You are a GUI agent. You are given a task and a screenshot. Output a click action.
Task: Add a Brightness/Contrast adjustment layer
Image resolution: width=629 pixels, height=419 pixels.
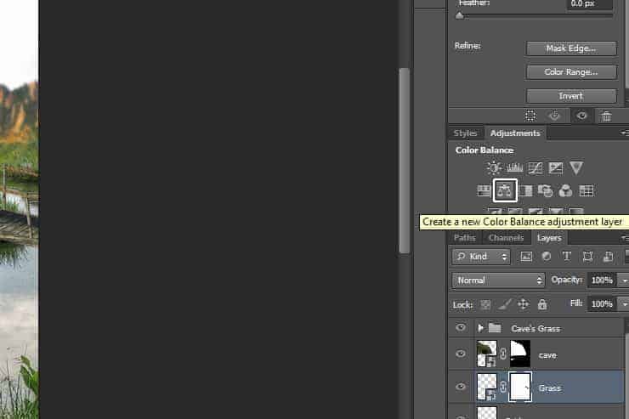point(494,168)
